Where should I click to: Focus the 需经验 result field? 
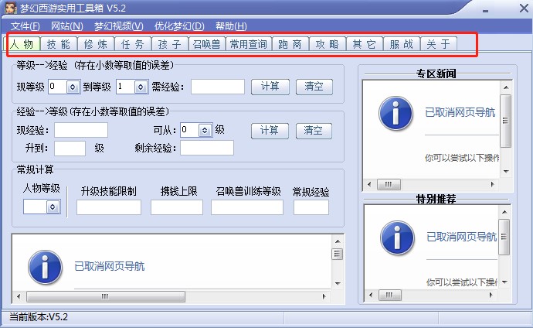[218, 87]
